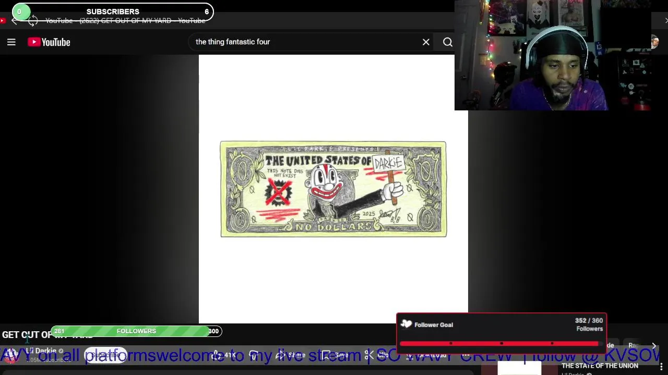This screenshot has height=375, width=668.
Task: Open the Lil Darkie channel name link
Action: (41, 351)
